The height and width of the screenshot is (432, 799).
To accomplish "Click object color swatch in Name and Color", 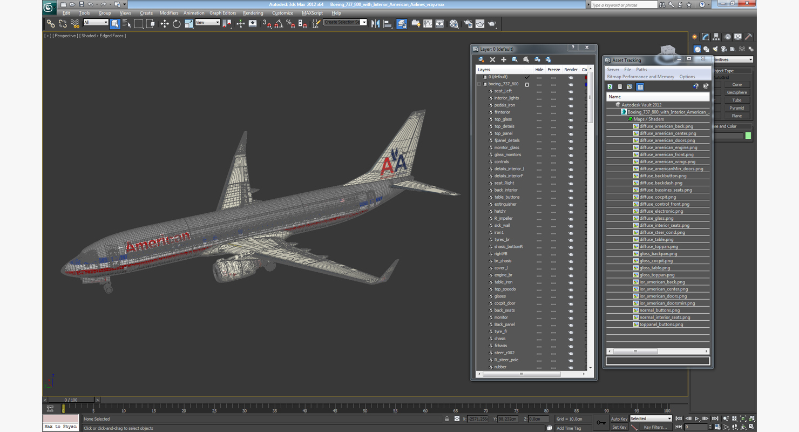I will (x=748, y=136).
